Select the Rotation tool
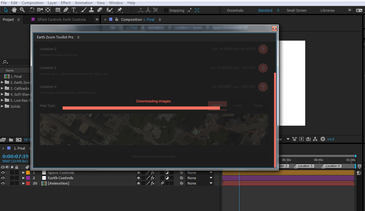 pos(32,10)
